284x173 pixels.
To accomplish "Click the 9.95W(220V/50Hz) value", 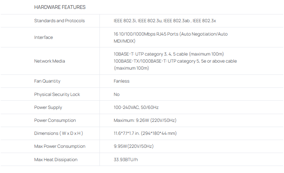I will click(133, 146).
